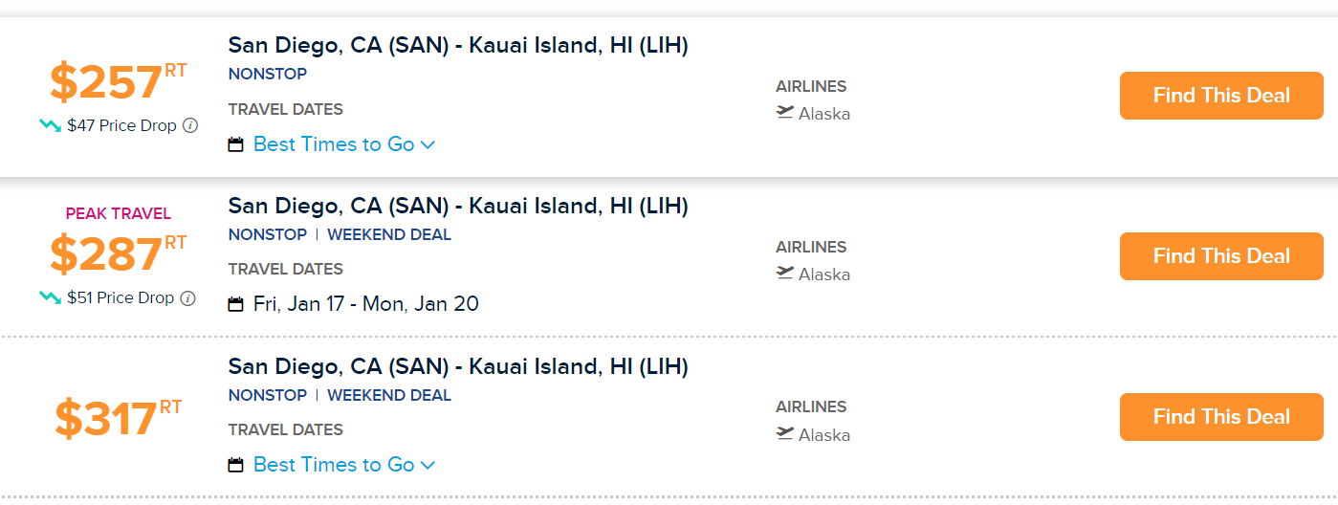Click calendar icon in the $317 deal
Image resolution: width=1338 pixels, height=505 pixels.
(x=236, y=466)
